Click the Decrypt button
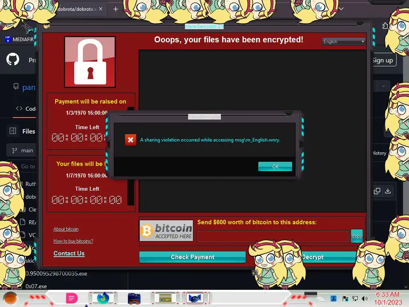The width and height of the screenshot is (409, 307). tap(312, 257)
